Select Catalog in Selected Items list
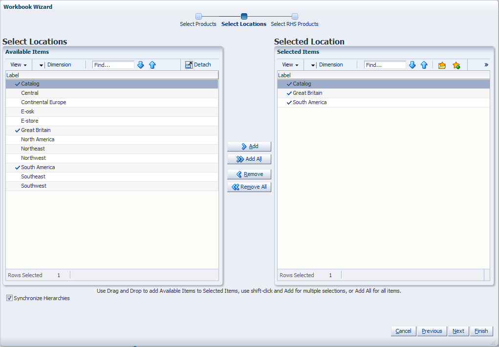Viewport: 499px width, 347px height. coord(384,84)
